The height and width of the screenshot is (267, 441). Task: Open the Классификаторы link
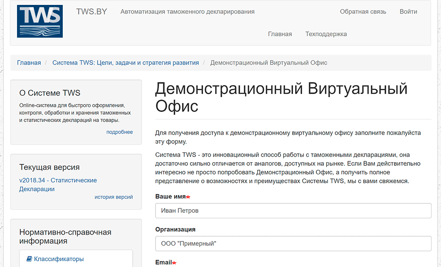[x=59, y=259]
